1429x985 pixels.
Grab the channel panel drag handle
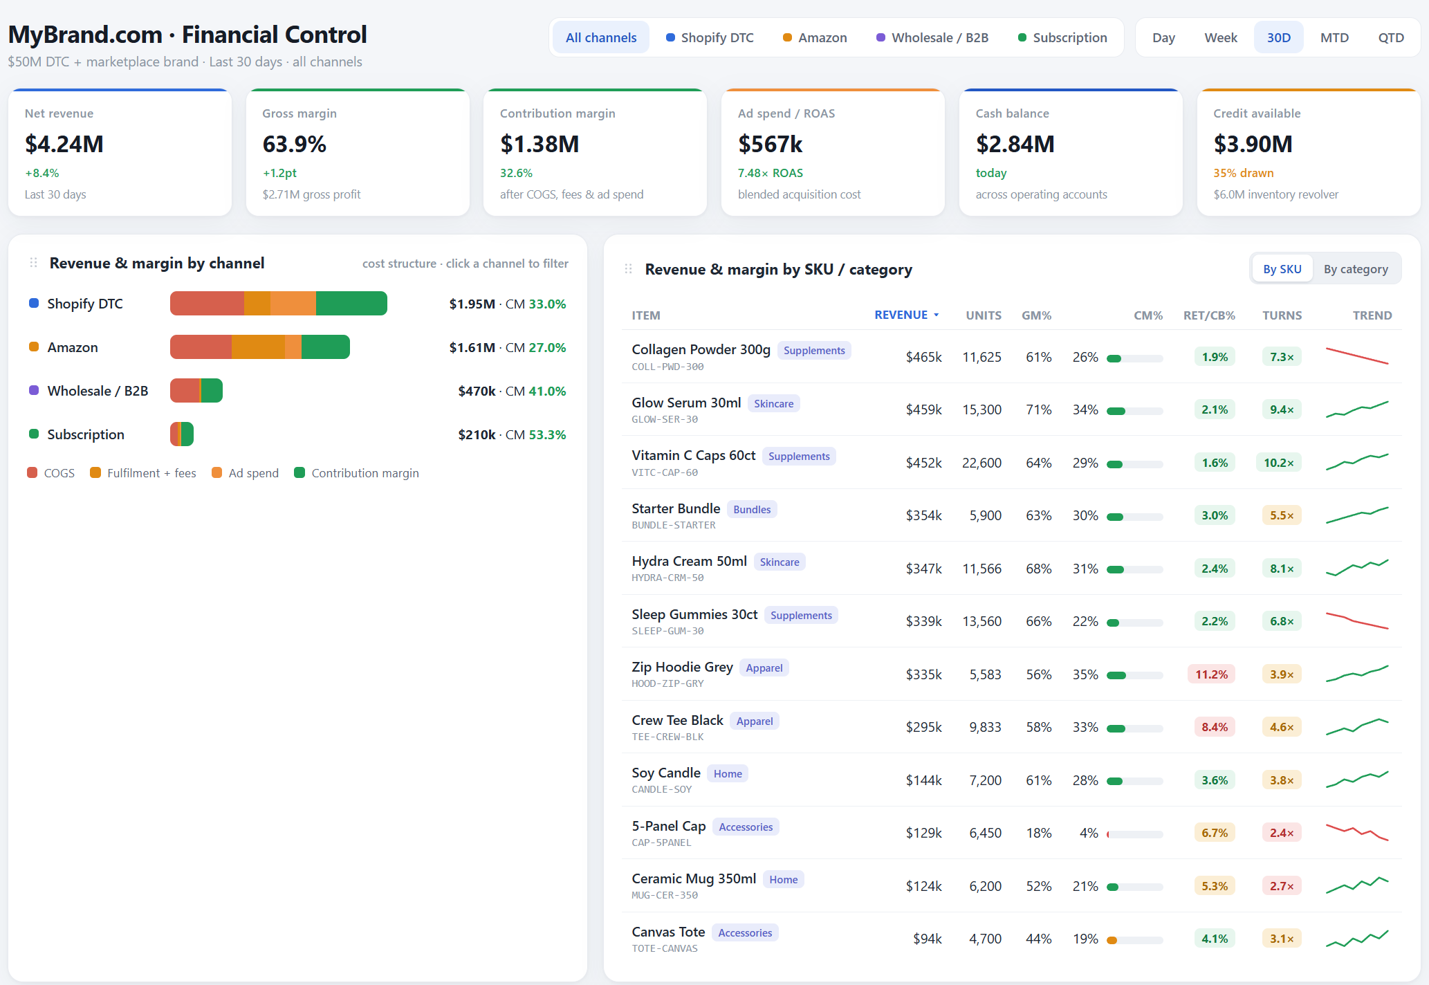(x=33, y=263)
